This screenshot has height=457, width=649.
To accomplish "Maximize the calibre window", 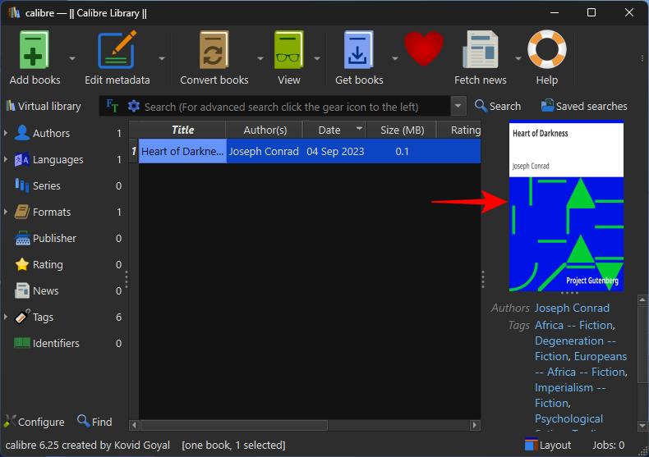I will click(591, 13).
